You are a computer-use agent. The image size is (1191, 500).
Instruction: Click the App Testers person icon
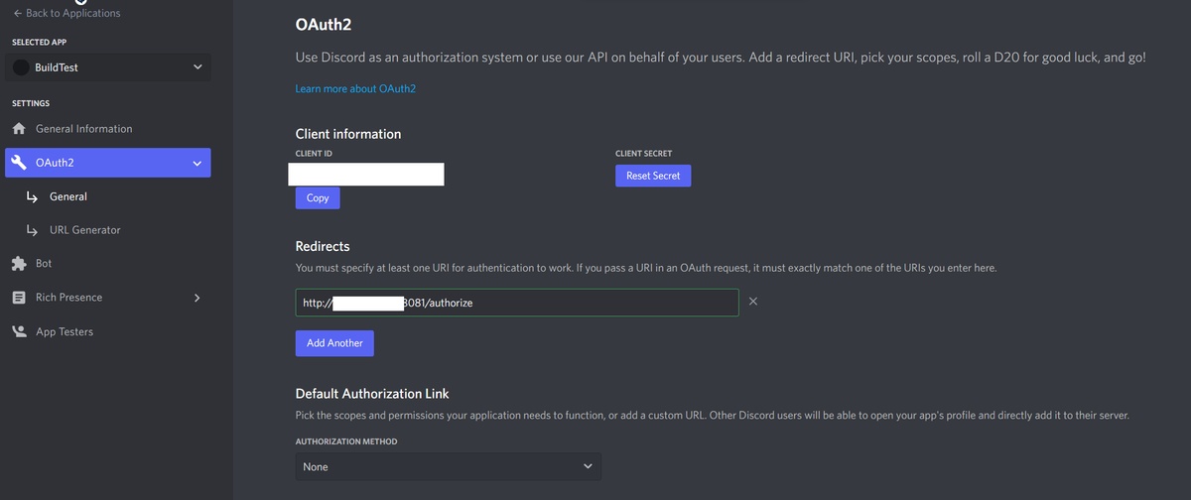[x=18, y=331]
